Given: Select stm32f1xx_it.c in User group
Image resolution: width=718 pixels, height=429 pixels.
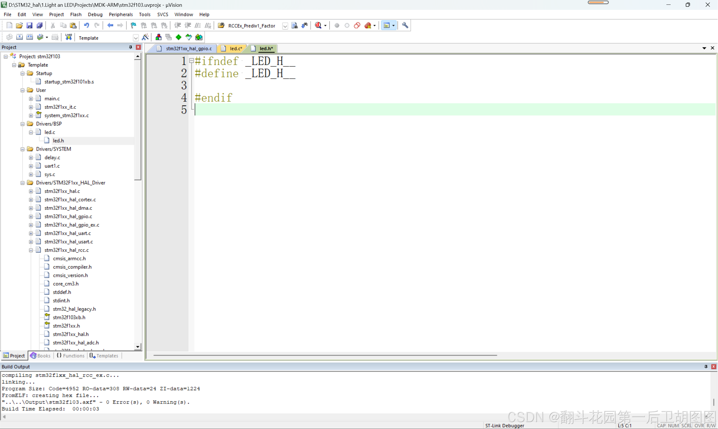Looking at the screenshot, I should coord(60,107).
